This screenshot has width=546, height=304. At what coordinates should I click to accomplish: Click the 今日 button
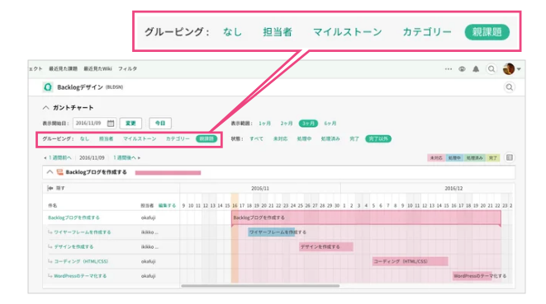160,124
